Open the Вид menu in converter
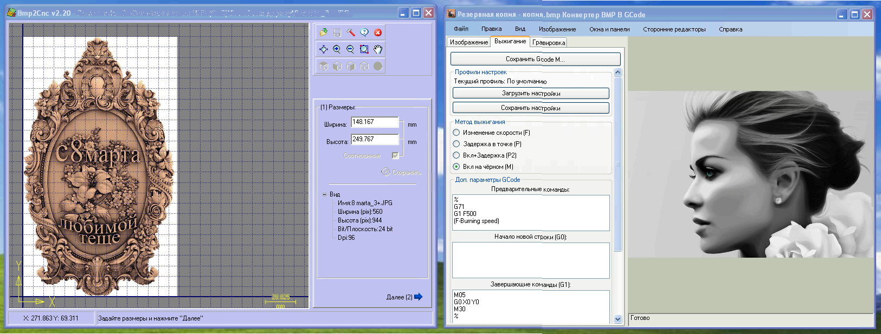This screenshot has height=334, width=881. pyautogui.click(x=520, y=29)
